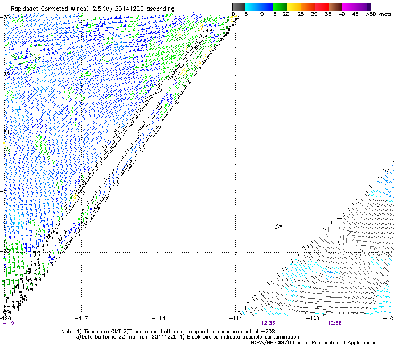The width and height of the screenshot is (394, 346).
Task: Click the green 15-20 knots legend swatch
Action: pyautogui.click(x=280, y=6)
